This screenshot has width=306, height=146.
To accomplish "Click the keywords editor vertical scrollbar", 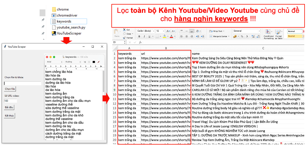I will (103, 81).
